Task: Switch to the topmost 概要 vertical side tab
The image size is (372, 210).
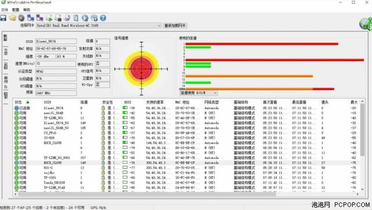Action: coord(5,38)
